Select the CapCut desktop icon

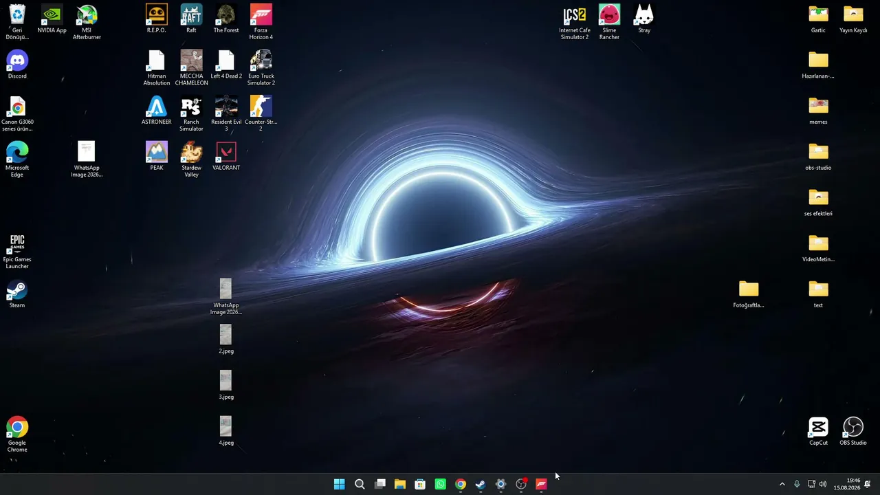818,432
